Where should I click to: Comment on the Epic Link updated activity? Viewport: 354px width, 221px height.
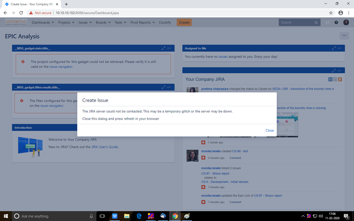235,202
